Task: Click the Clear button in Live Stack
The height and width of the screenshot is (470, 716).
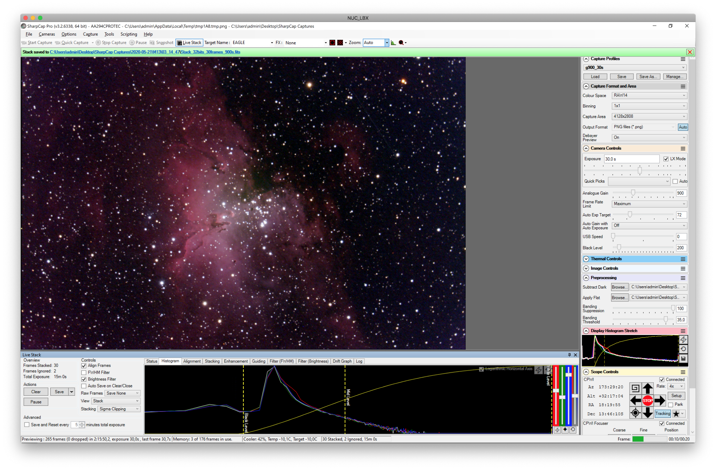Action: 36,392
